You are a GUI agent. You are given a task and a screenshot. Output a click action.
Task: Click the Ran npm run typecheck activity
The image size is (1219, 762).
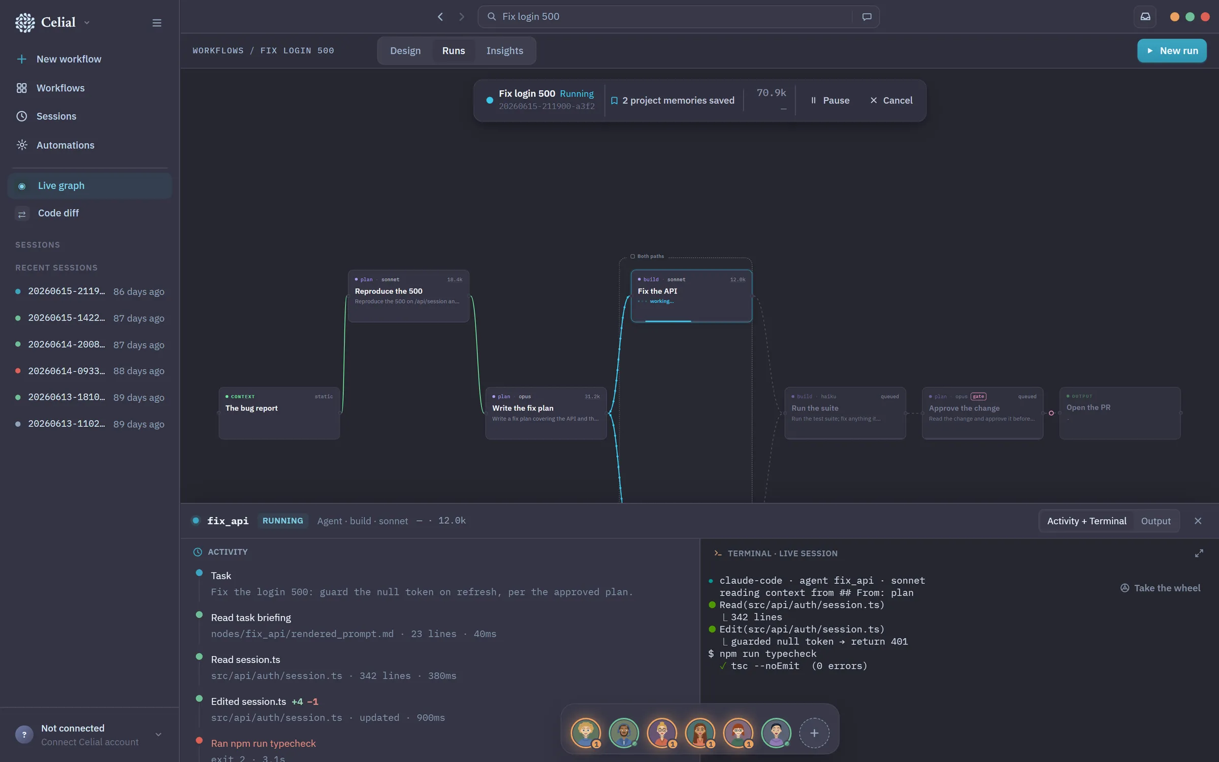pyautogui.click(x=263, y=743)
